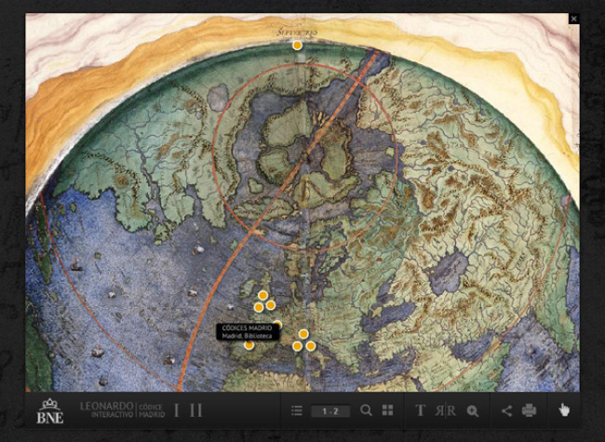This screenshot has width=605, height=442.
Task: Click the Códices Madrid tooltip
Action: [x=249, y=331]
